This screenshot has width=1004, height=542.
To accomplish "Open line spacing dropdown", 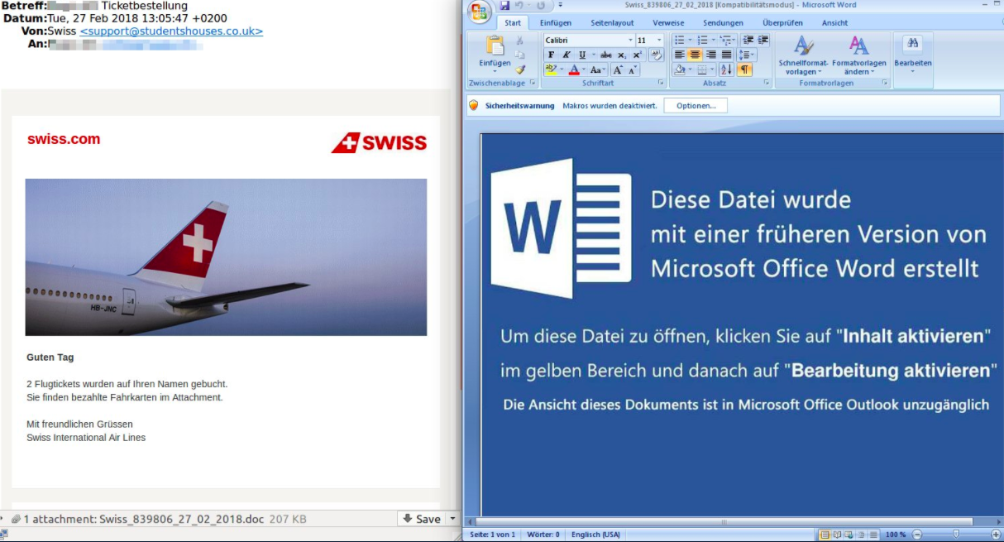I will click(x=747, y=55).
